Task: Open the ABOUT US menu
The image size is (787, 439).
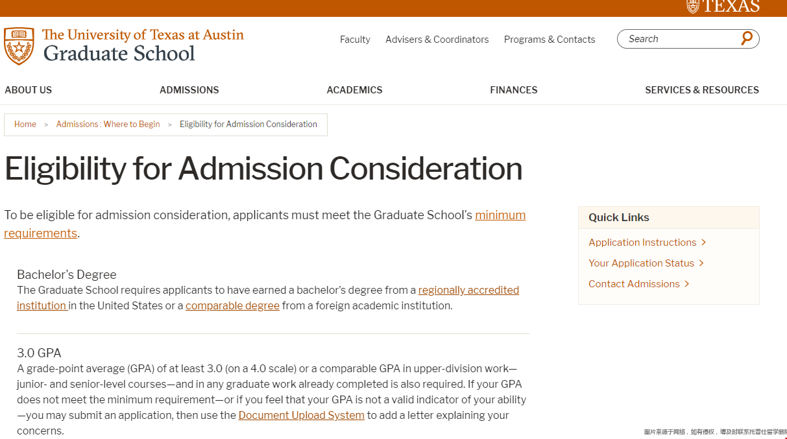Action: pos(29,90)
